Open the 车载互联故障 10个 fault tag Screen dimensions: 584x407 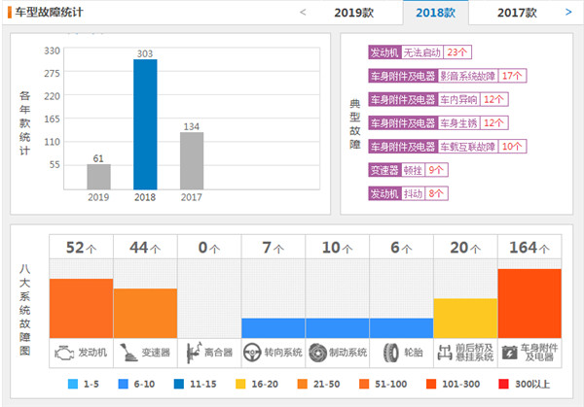pos(448,147)
